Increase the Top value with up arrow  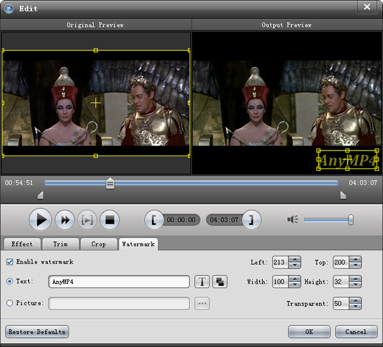pos(356,260)
